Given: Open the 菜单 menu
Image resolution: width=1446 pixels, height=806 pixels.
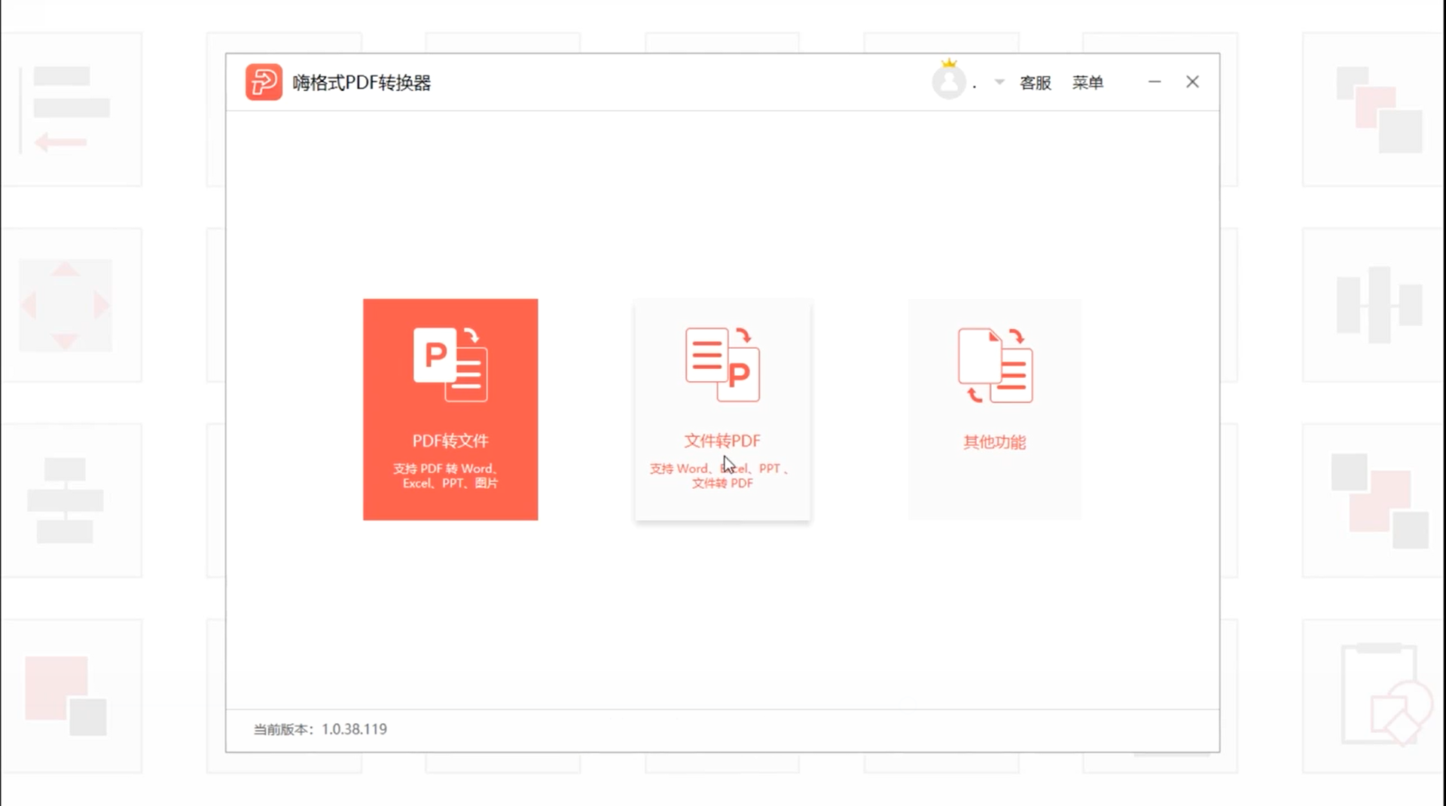Looking at the screenshot, I should [1088, 83].
